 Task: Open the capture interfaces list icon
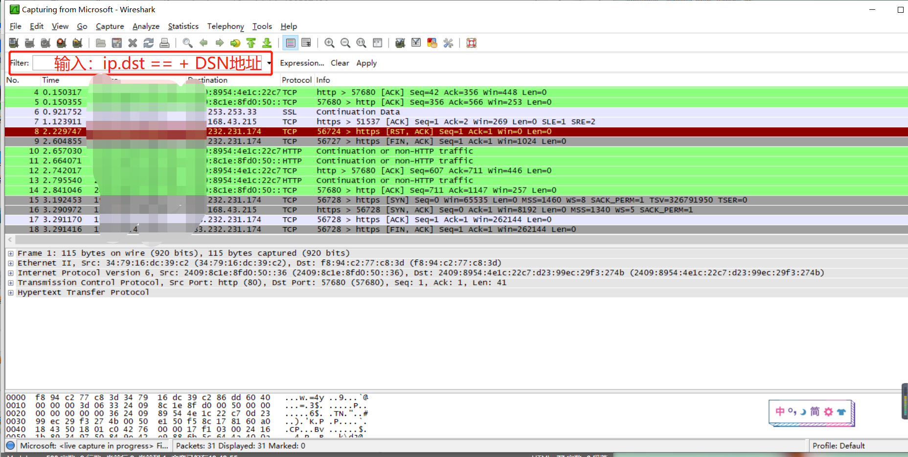pos(14,43)
